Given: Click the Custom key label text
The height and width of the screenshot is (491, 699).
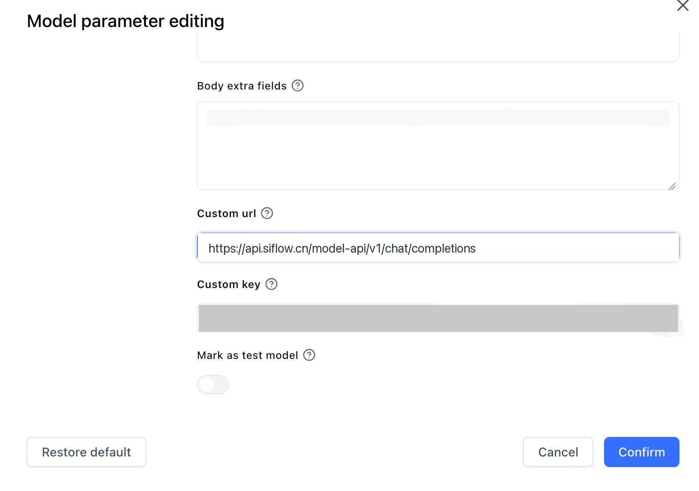Looking at the screenshot, I should point(229,284).
